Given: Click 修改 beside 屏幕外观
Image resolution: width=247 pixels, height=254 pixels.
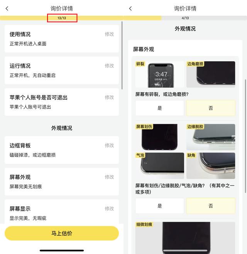Looking at the screenshot, I should (x=109, y=177).
